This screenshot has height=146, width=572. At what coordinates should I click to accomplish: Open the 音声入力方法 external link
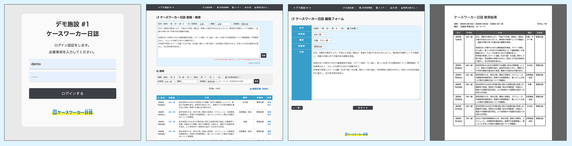click(x=254, y=63)
